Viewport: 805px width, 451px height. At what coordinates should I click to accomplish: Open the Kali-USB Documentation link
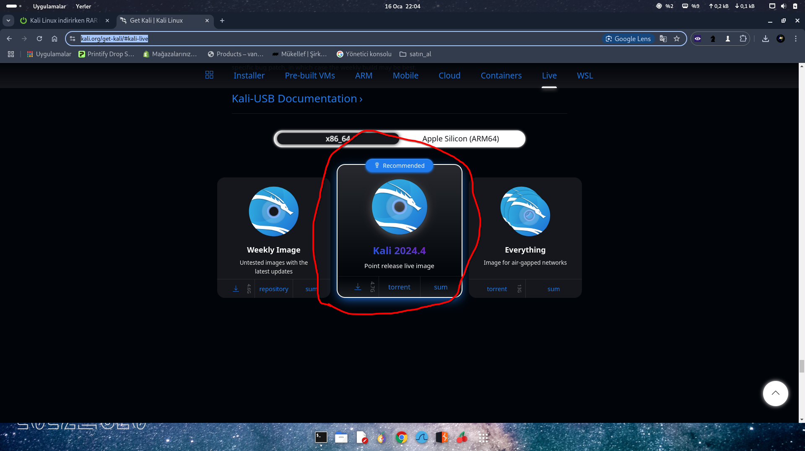pyautogui.click(x=297, y=99)
